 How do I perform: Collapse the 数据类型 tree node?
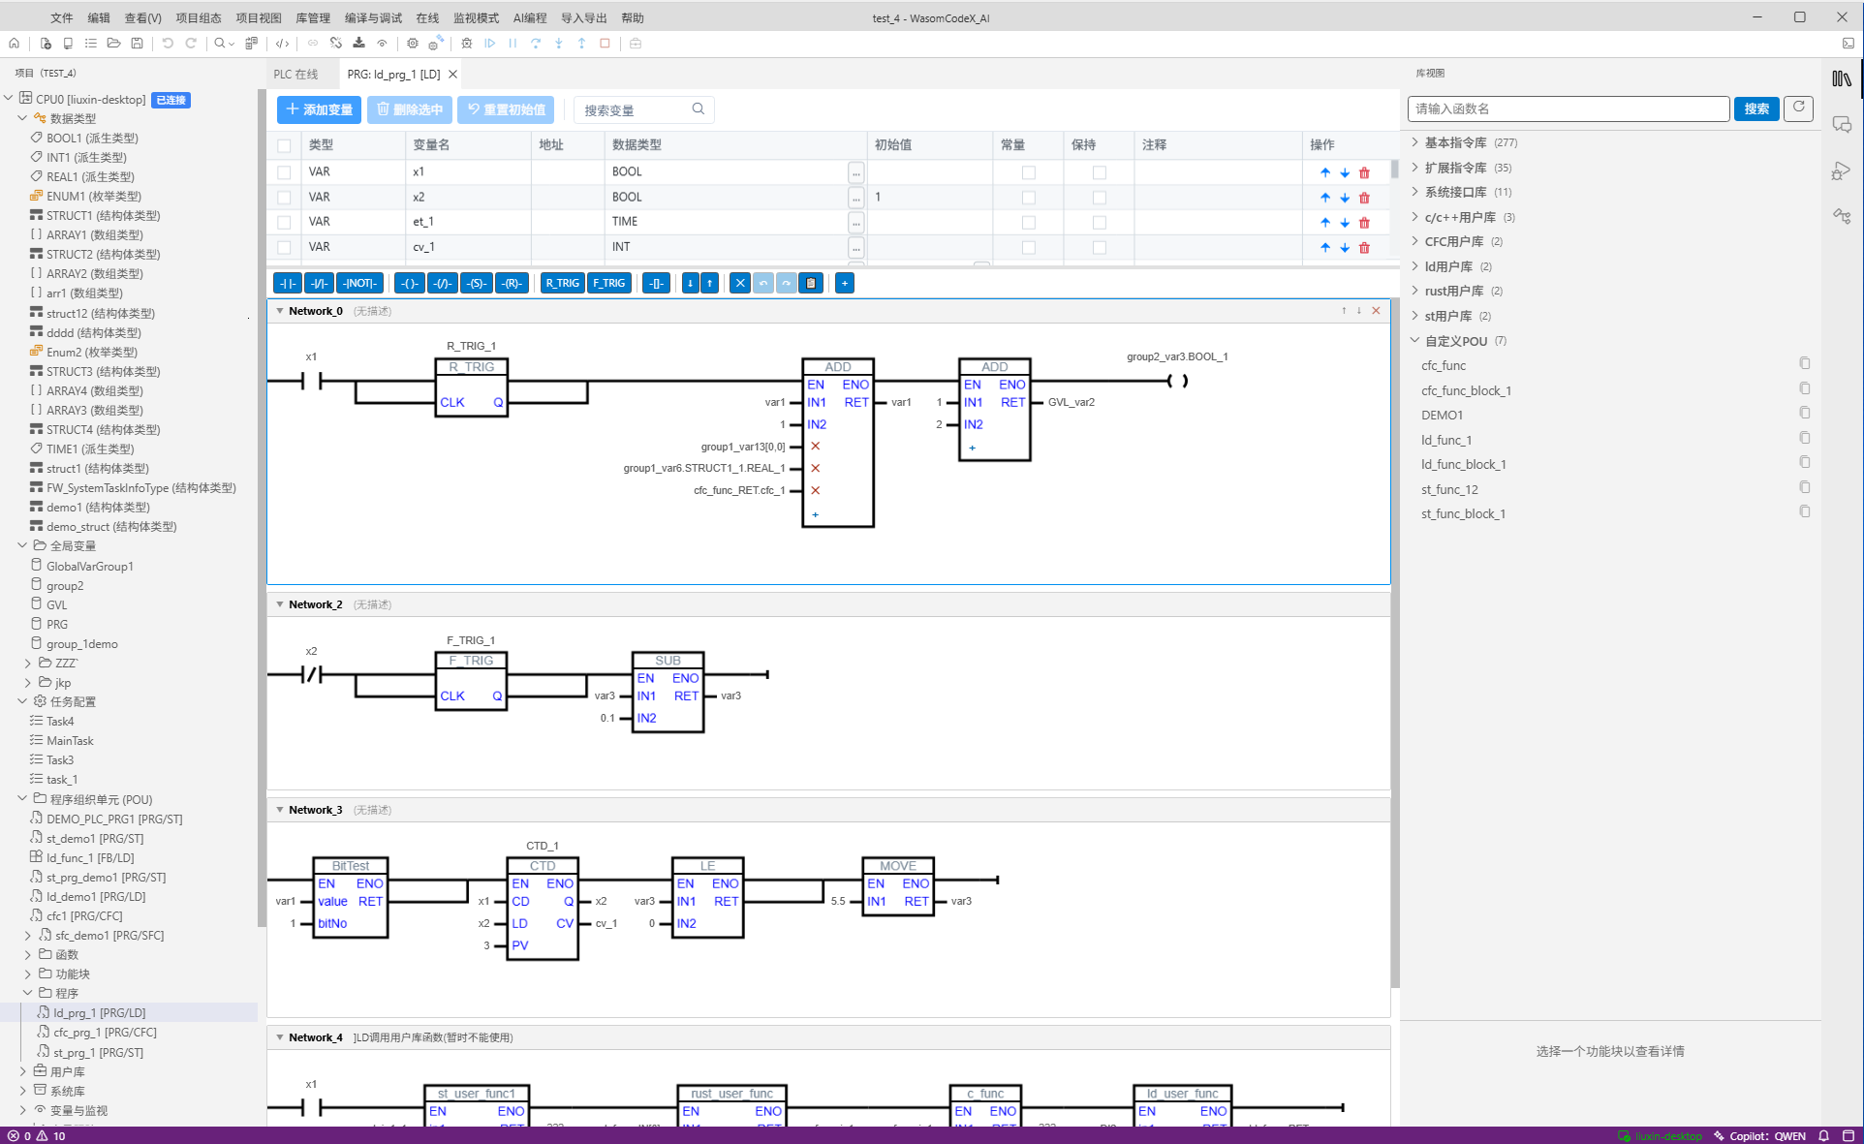[22, 118]
